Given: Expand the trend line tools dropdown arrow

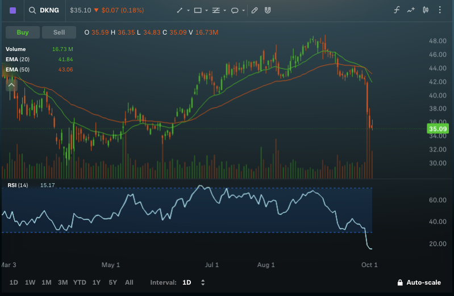Looking at the screenshot, I should point(188,10).
